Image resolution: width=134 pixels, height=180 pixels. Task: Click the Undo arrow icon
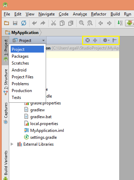(34, 23)
